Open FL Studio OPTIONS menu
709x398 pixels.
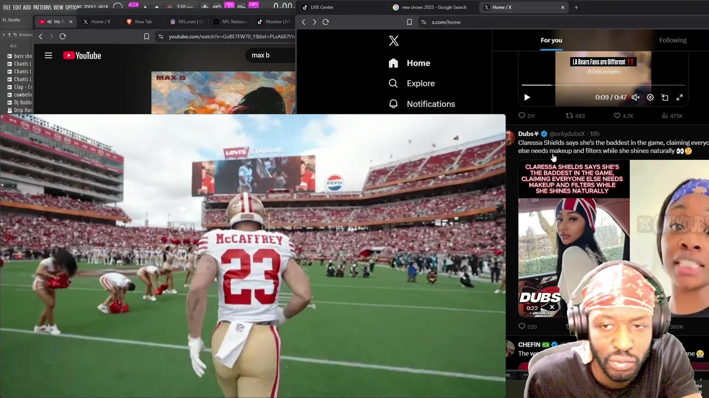74,7
